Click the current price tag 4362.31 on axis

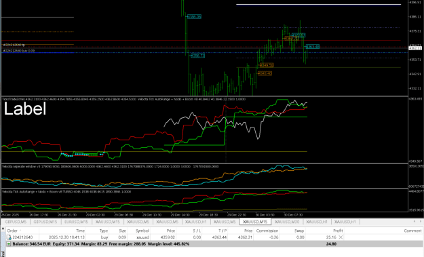[x=415, y=48]
